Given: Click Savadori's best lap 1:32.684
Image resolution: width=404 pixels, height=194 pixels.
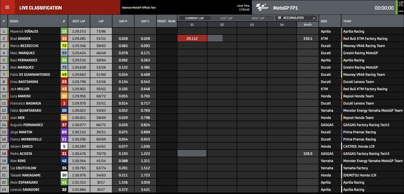Looking at the screenshot, I should 79,190.
